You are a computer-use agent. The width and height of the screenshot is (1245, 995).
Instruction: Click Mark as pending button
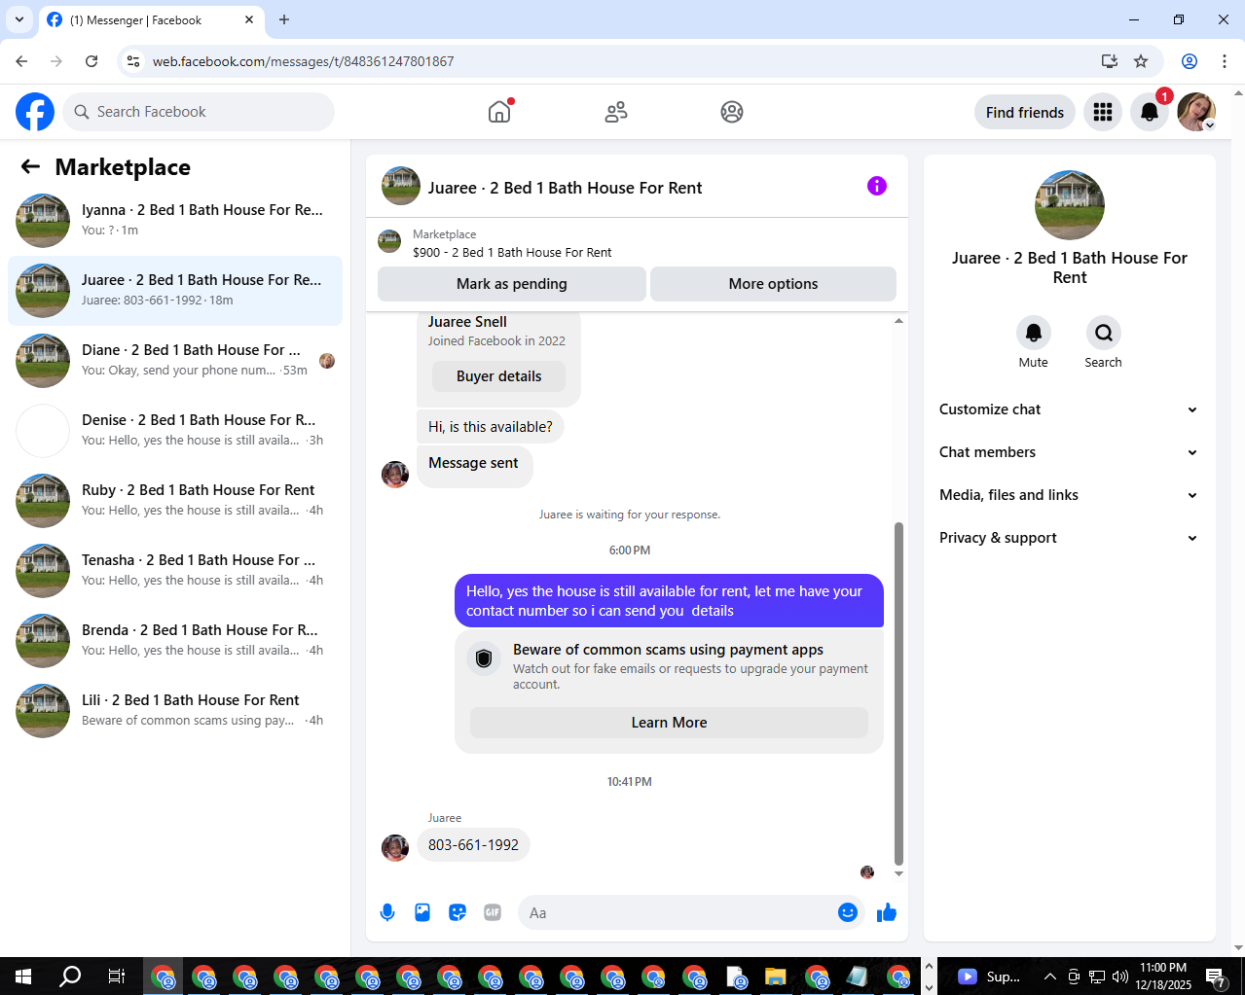(511, 284)
